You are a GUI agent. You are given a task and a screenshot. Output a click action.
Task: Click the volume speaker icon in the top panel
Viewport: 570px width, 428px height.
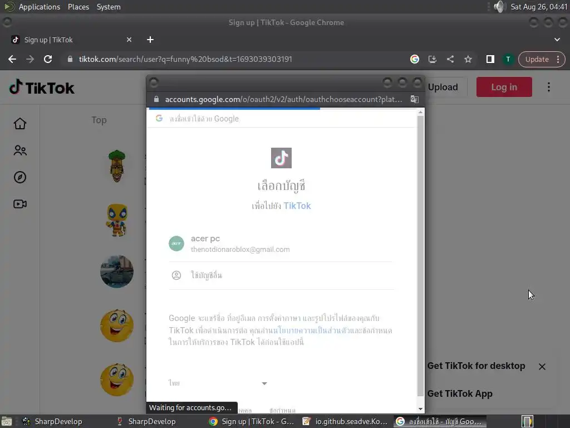[500, 7]
